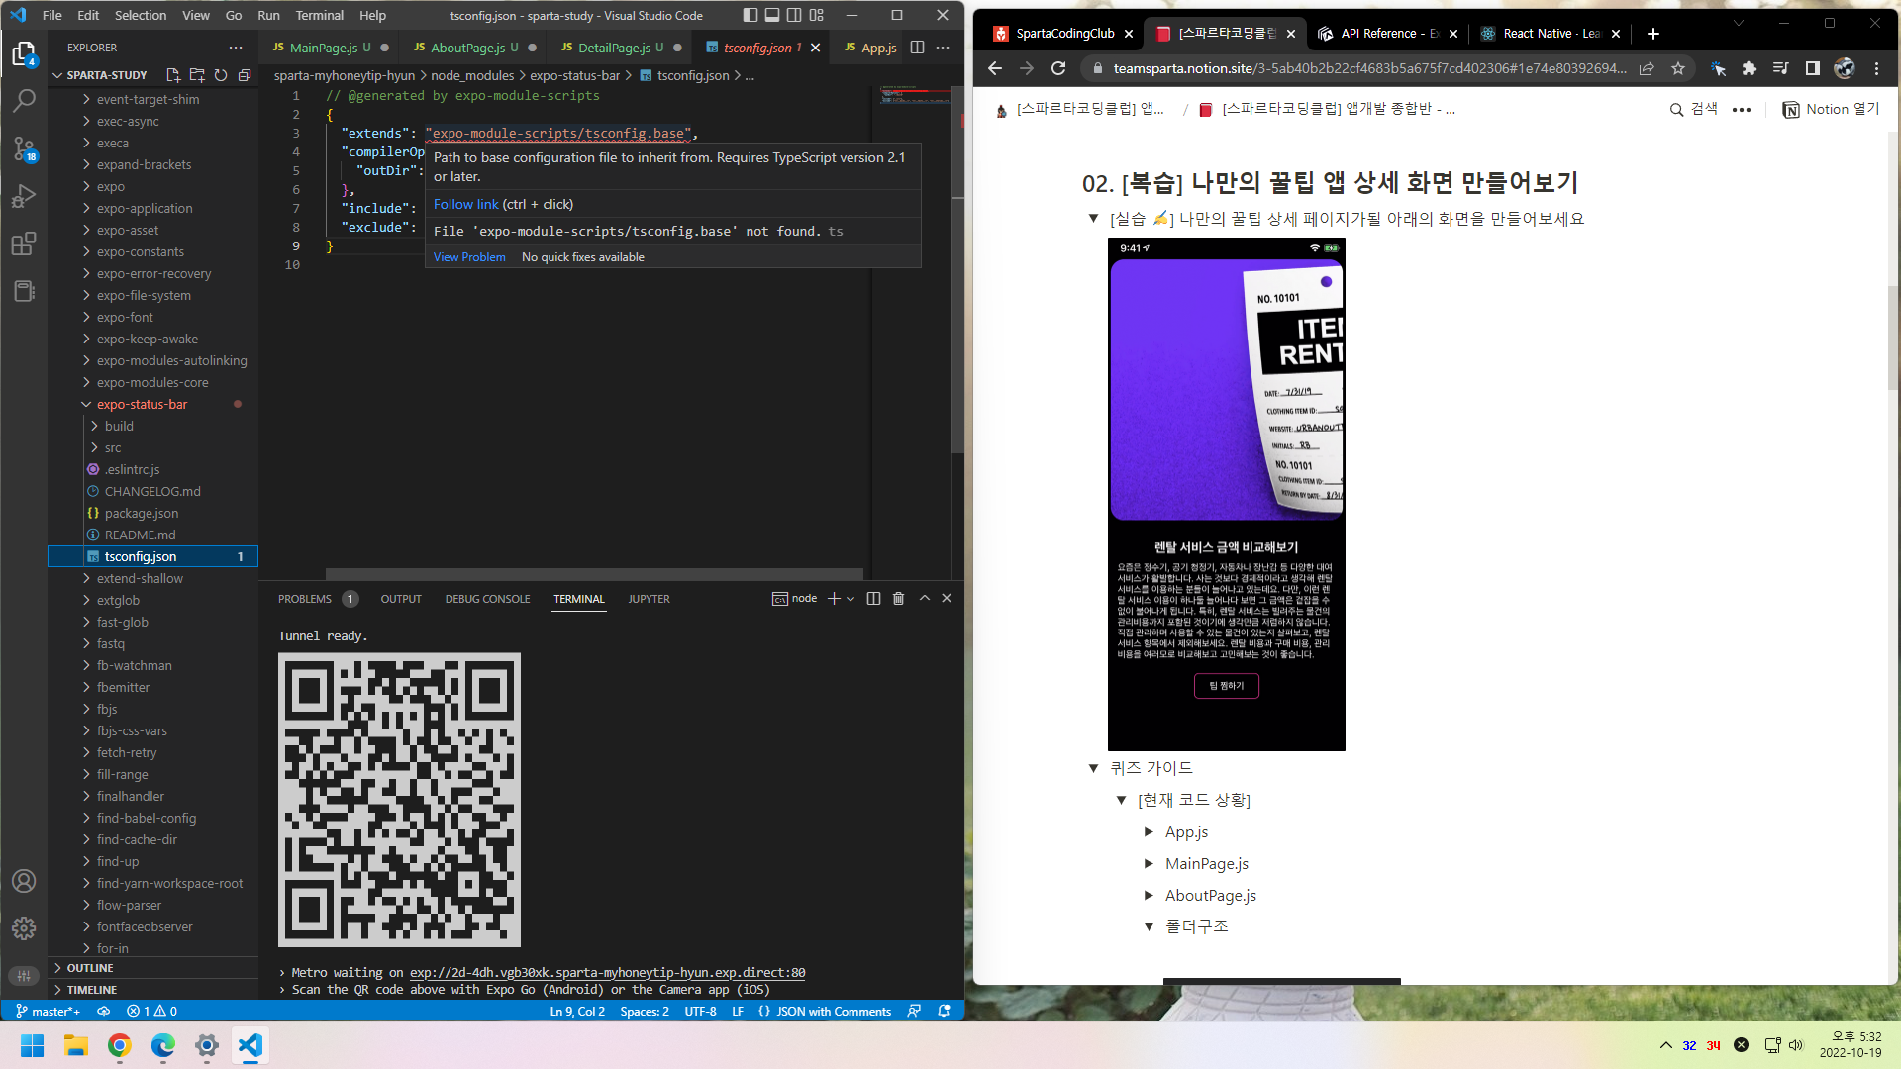Open package.json in Explorer
This screenshot has height=1069, width=1901.
tap(142, 513)
